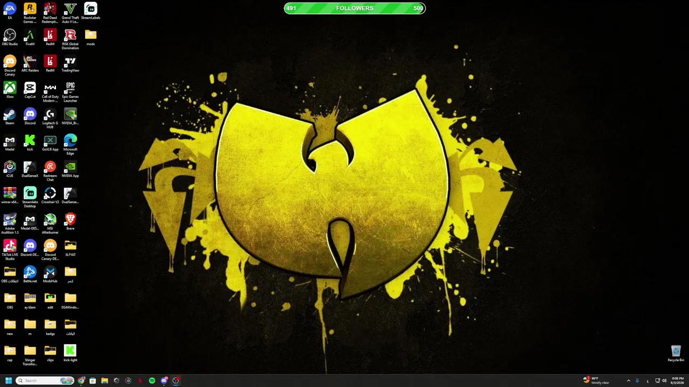Click the kick-light image file

tap(70, 354)
